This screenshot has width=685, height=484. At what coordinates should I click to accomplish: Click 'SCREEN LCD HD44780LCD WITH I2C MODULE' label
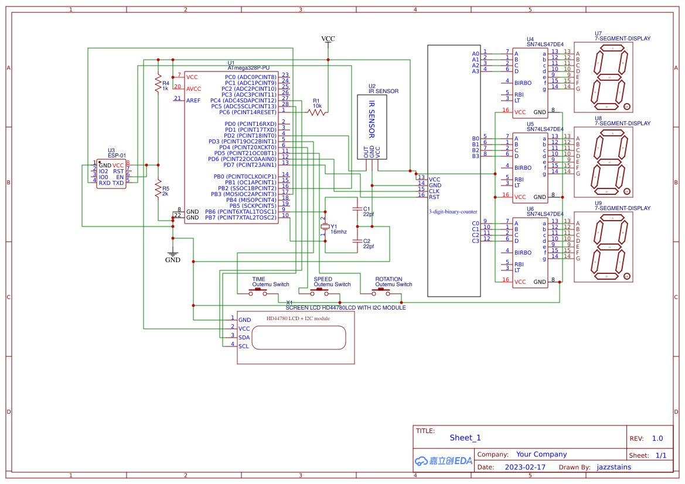[x=346, y=308]
